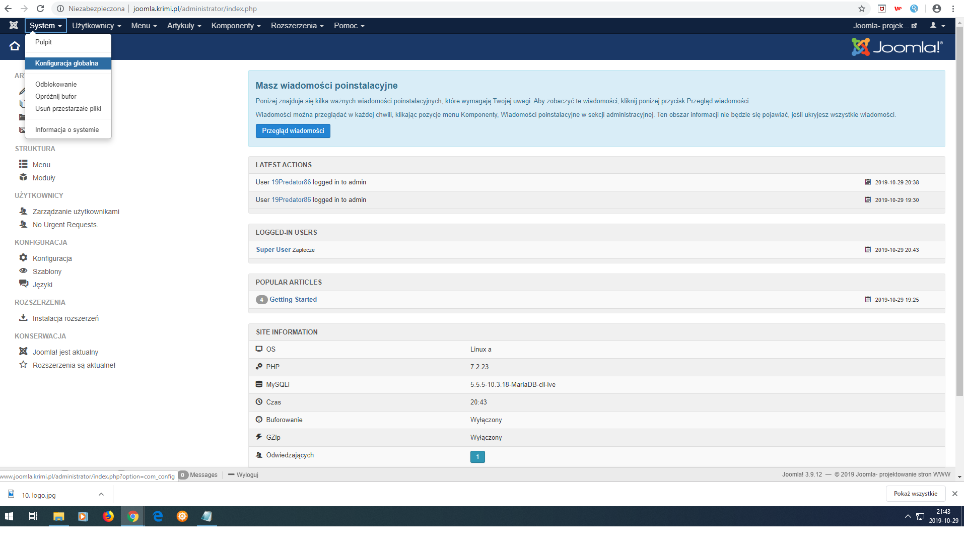Viewport: 967px width, 544px height.
Task: Click the Joomla logo icon in the menu bar
Action: tap(14, 26)
